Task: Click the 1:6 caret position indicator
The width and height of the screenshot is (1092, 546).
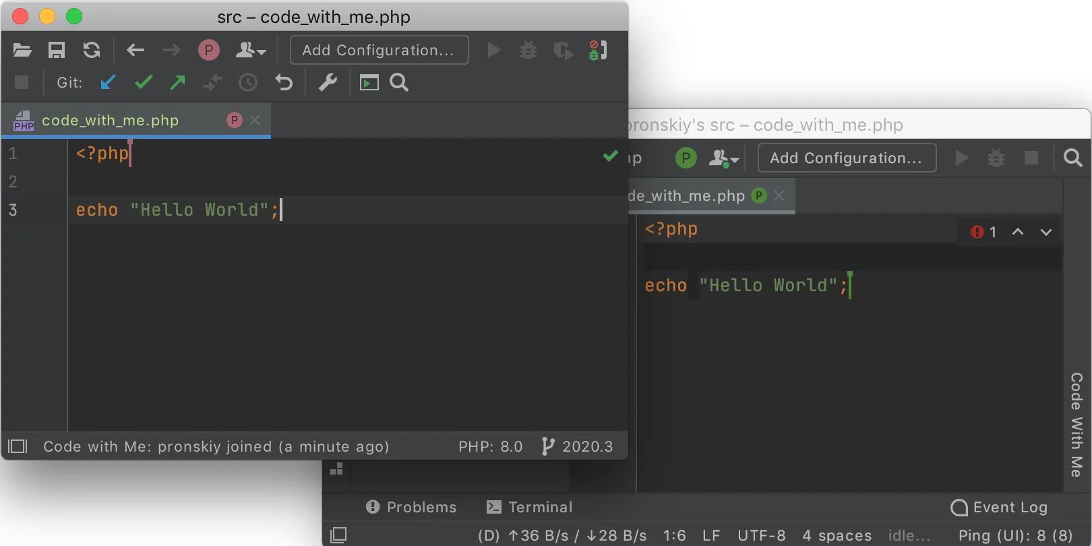Action: pyautogui.click(x=674, y=535)
